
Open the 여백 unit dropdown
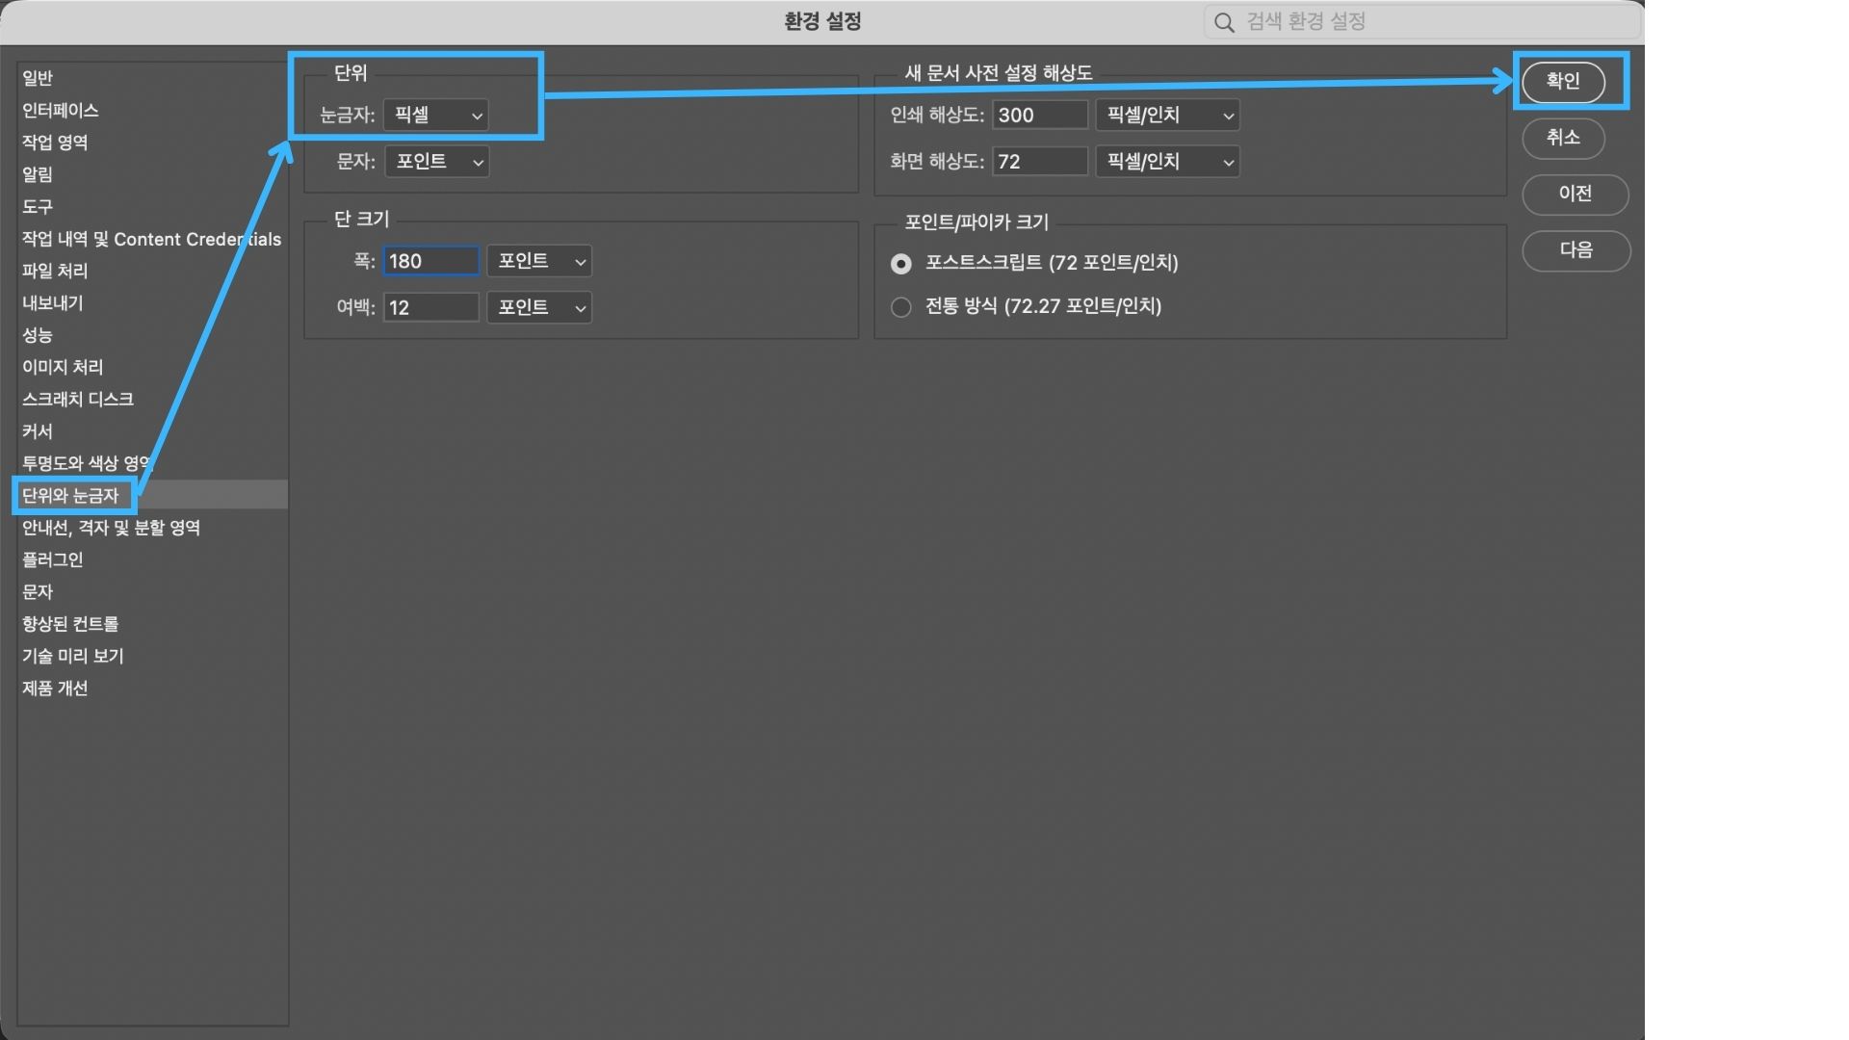(539, 307)
